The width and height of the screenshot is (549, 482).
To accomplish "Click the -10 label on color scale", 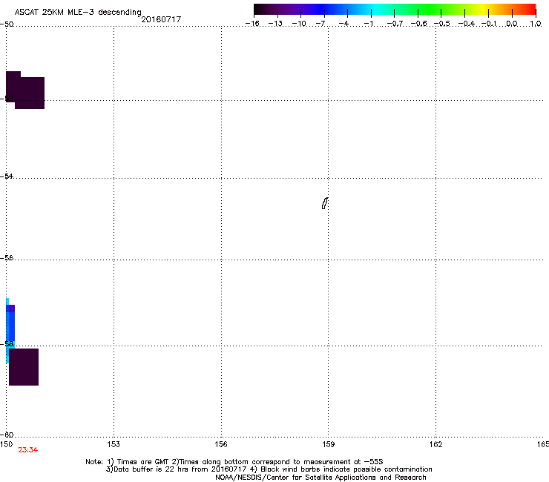I will pyautogui.click(x=299, y=24).
